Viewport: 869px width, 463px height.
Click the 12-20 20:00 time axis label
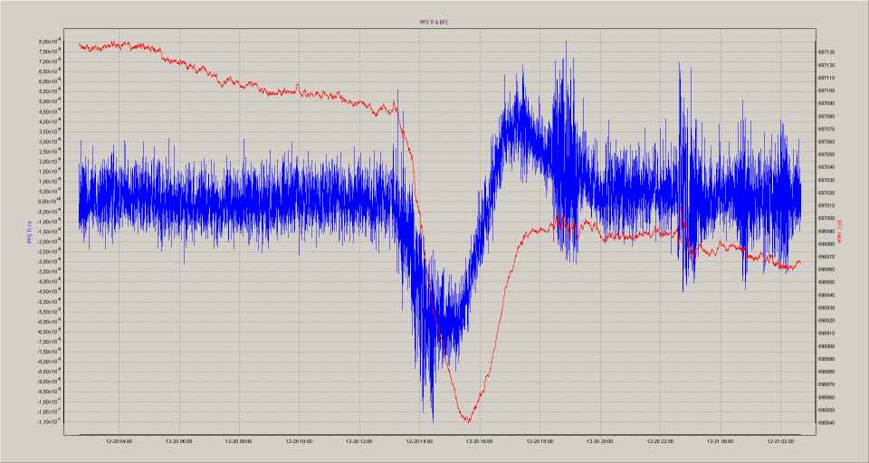coord(600,441)
